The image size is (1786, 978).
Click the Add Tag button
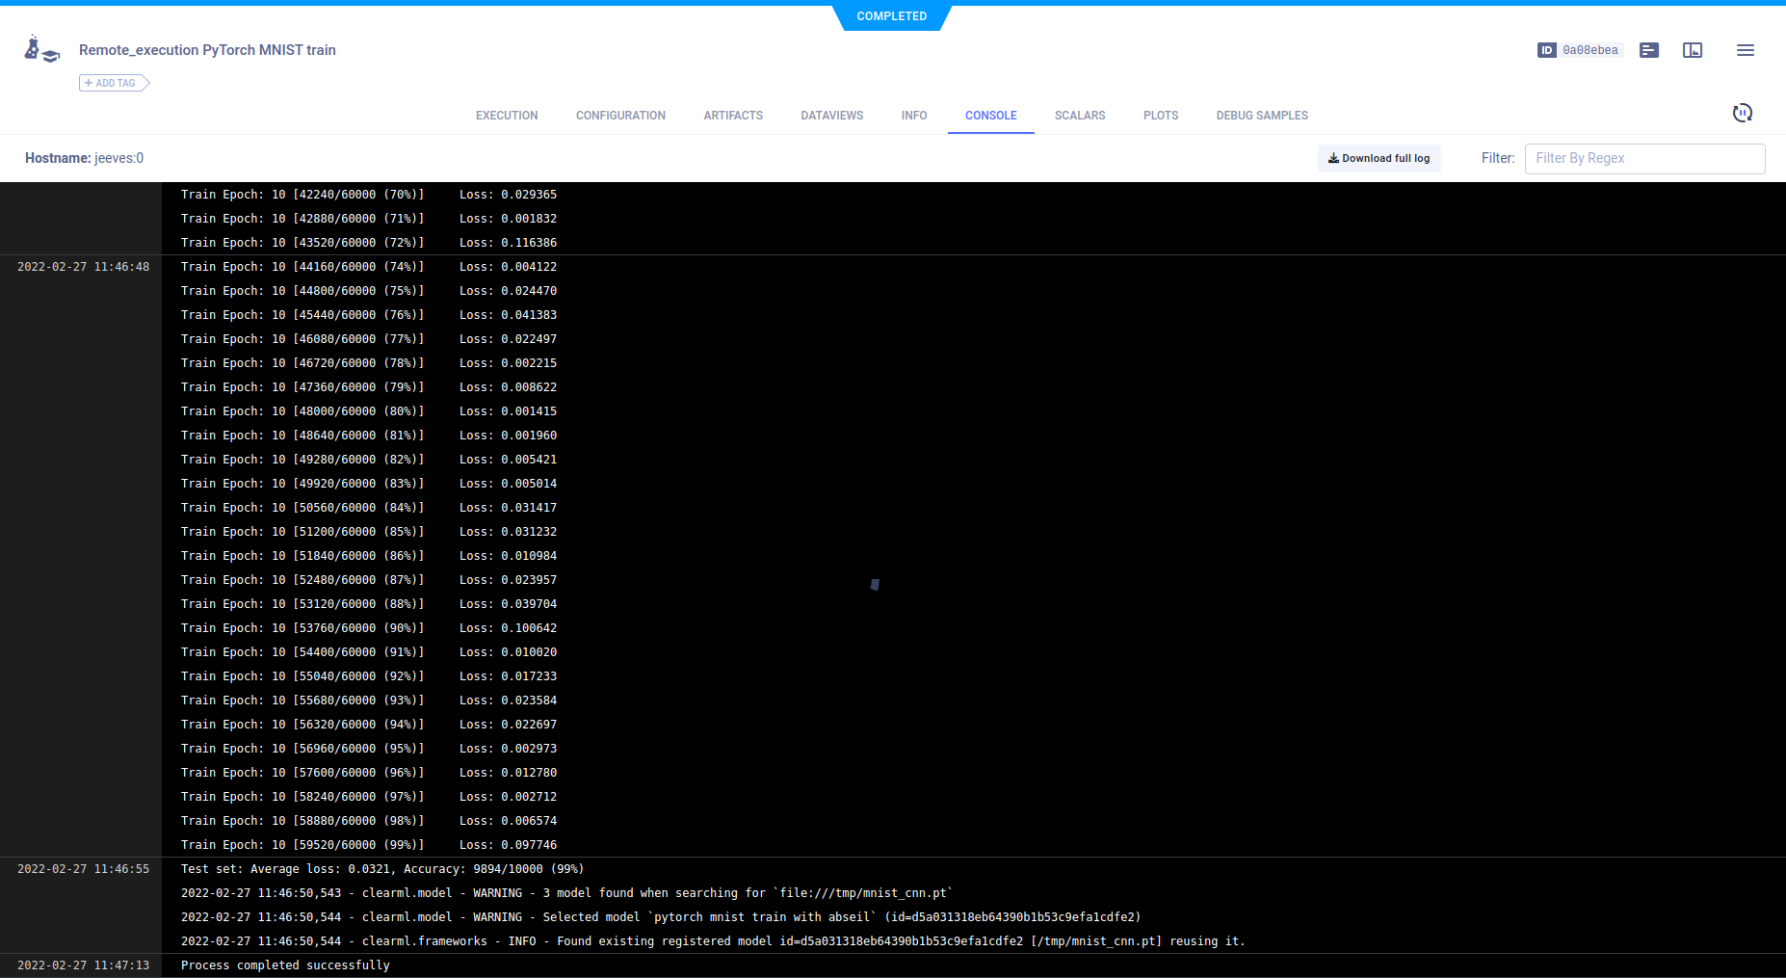[114, 83]
